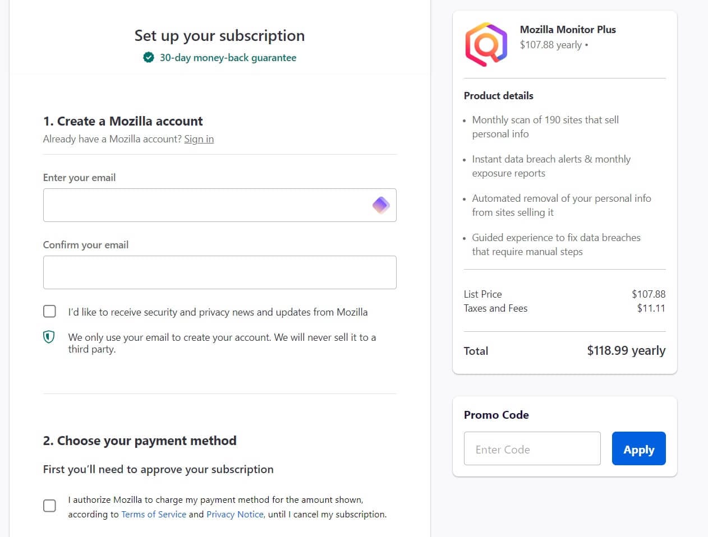
Task: Open the Privacy Notice link
Action: pos(235,514)
